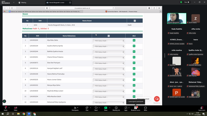Save attendance for Marsya Aliya Zahra
Viewport: 207px width, 116px height.
(134, 85)
